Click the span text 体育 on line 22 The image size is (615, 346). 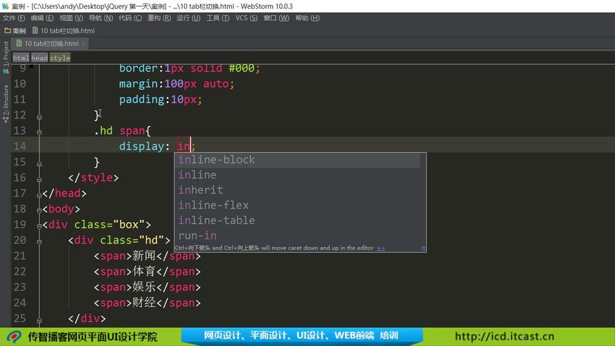point(144,271)
